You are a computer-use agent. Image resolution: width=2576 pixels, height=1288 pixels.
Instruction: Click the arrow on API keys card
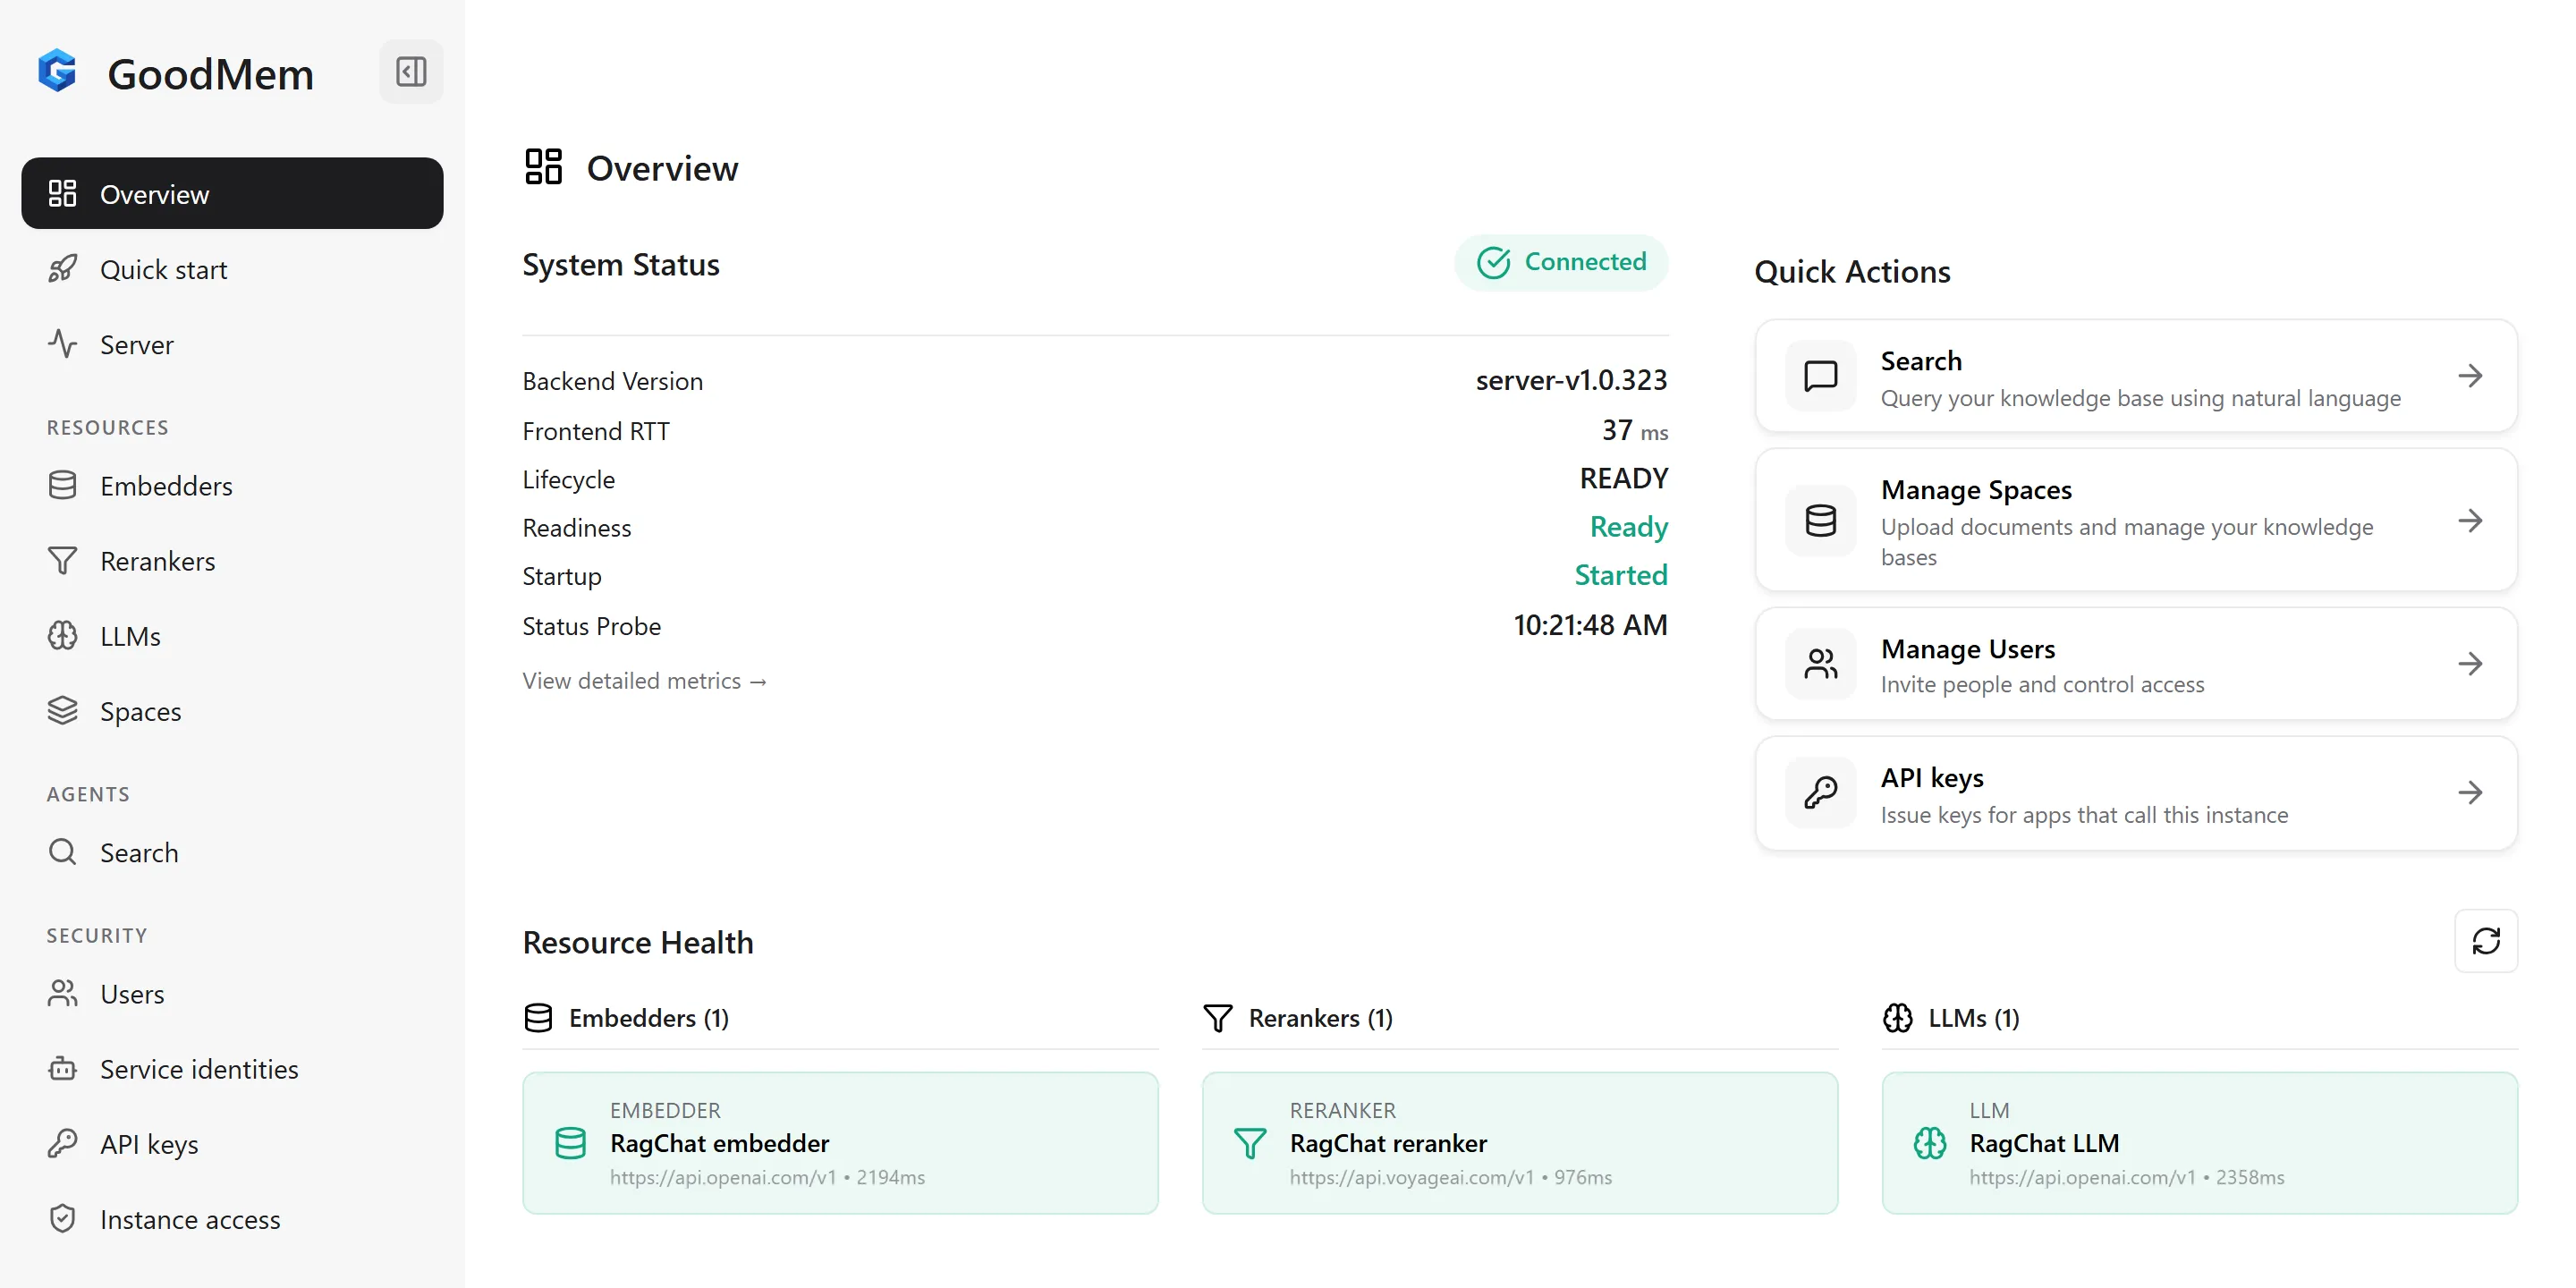[x=2470, y=793]
